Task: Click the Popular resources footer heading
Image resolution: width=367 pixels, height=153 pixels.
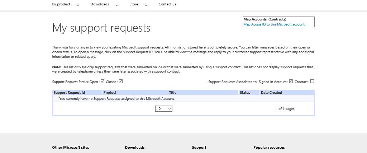Action: point(269,148)
